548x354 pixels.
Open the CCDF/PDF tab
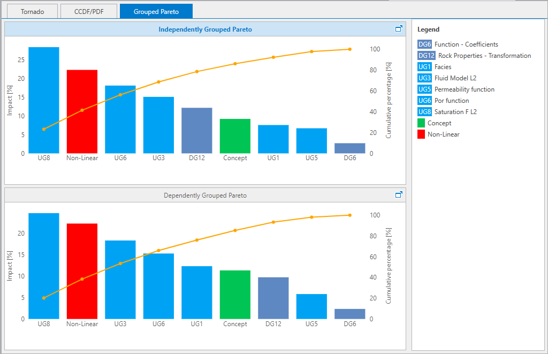[88, 11]
